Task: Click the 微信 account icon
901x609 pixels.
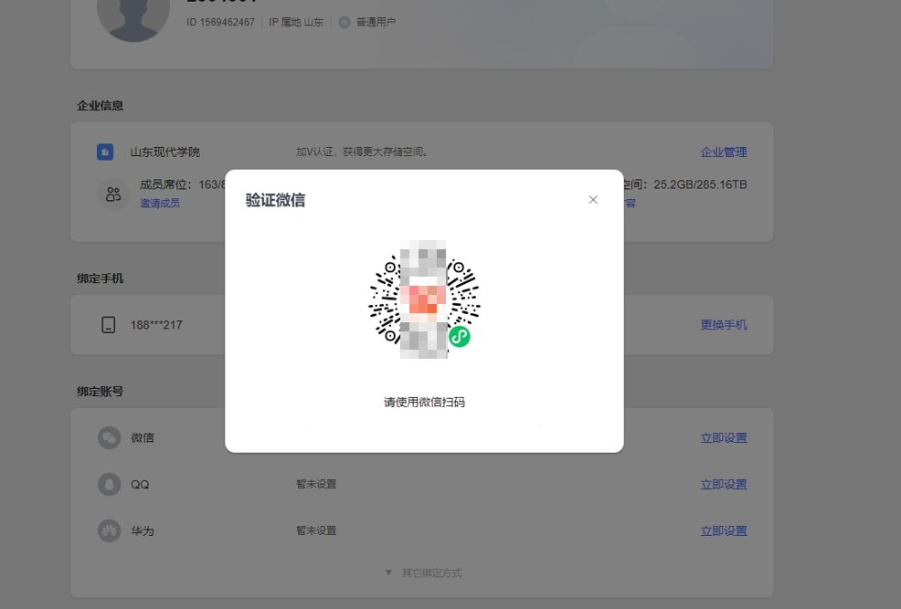Action: click(x=109, y=438)
